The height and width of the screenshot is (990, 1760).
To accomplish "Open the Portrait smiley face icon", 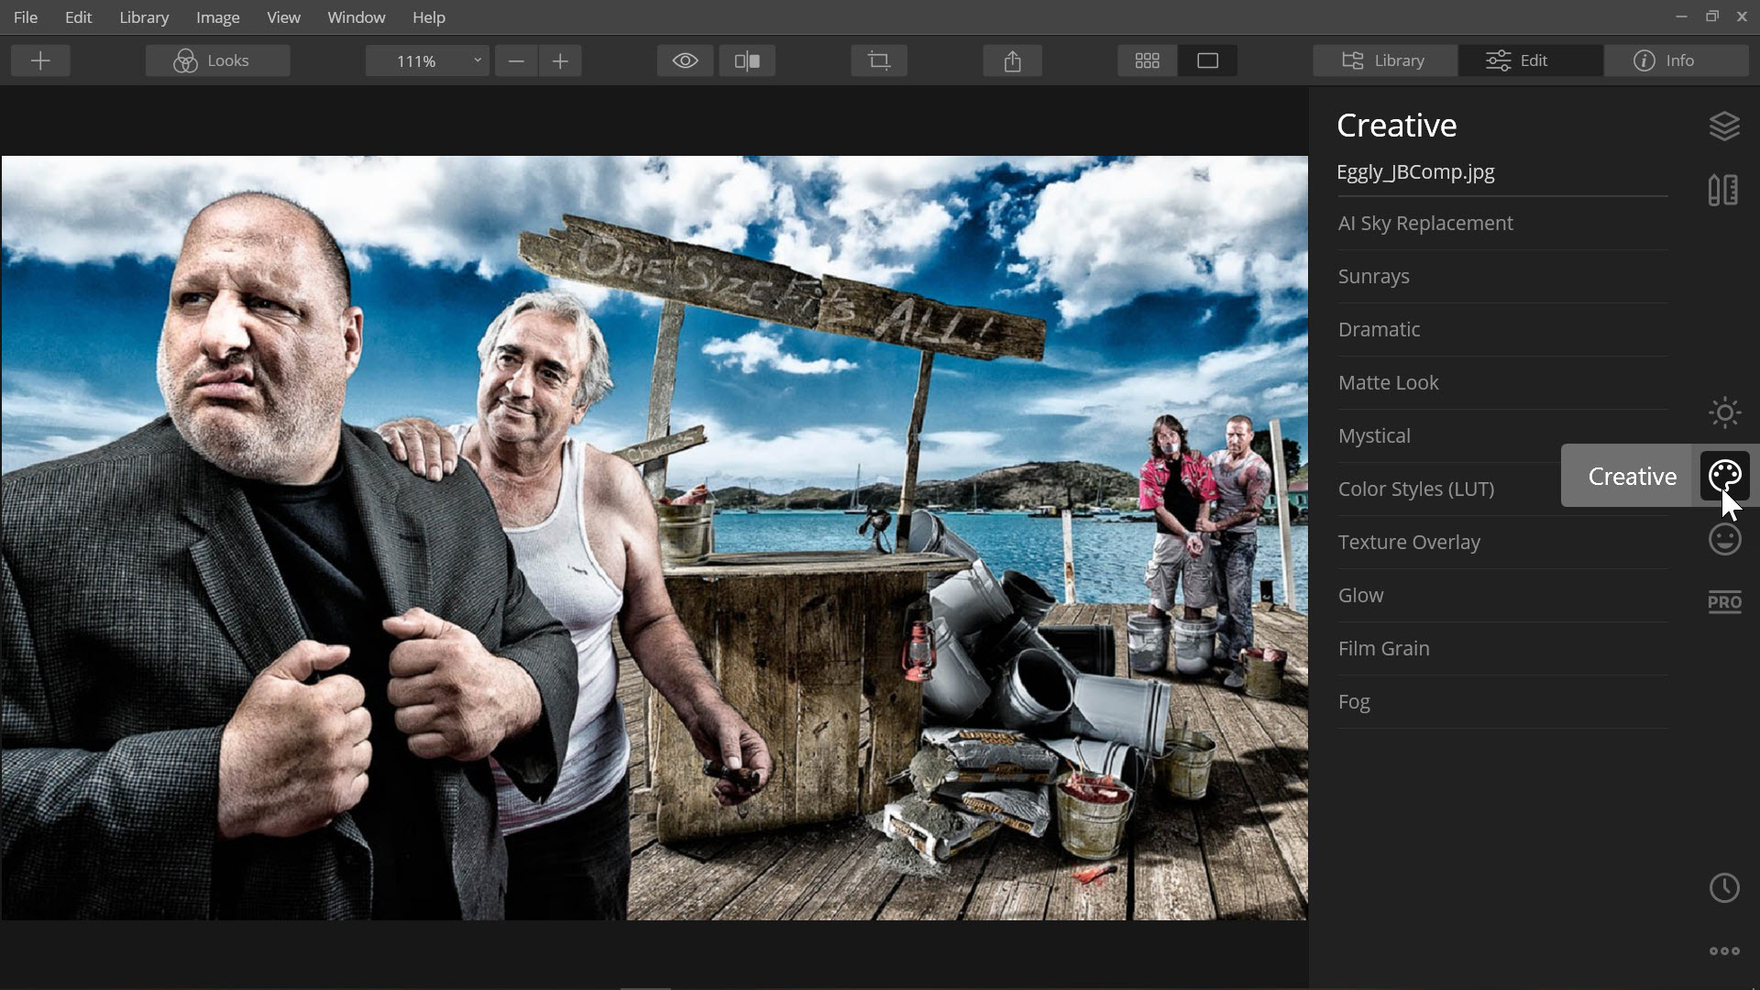I will click(1724, 539).
